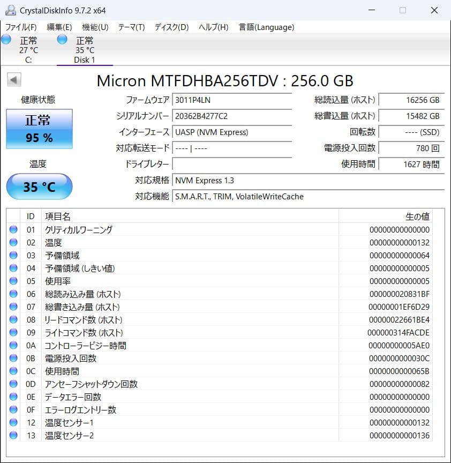Click raw value 0000022661BE4
Viewport: 451px width, 463px height.
[400, 320]
